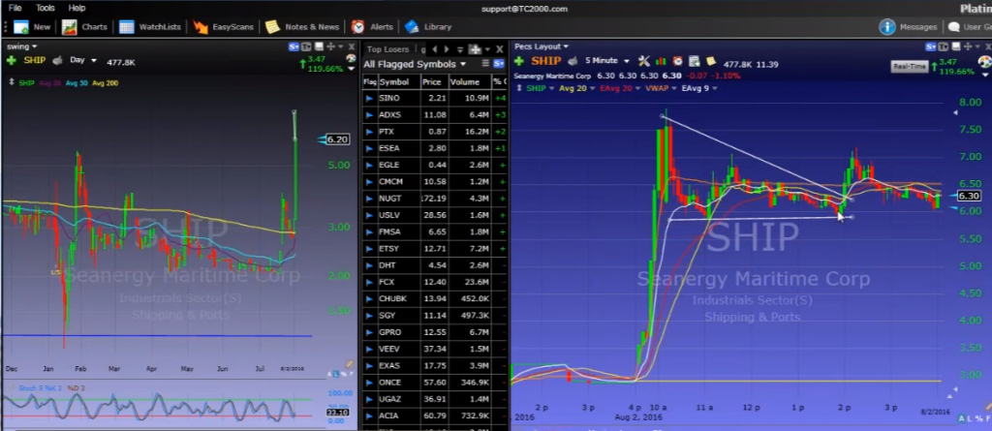Click the SHIP ticker on the 5 Minute chart
992x431 pixels.
546,61
